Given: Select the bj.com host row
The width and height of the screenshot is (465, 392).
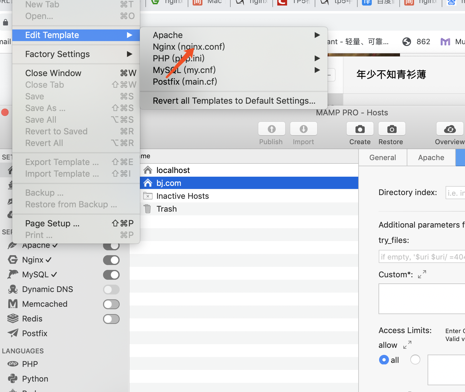Looking at the screenshot, I should tap(249, 183).
